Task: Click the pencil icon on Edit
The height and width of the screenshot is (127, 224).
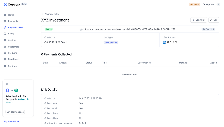Action: (211, 20)
